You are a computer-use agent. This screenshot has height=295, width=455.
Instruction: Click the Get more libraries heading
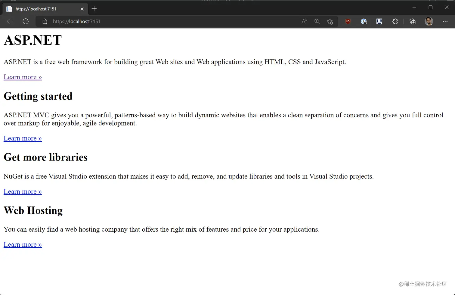45,157
